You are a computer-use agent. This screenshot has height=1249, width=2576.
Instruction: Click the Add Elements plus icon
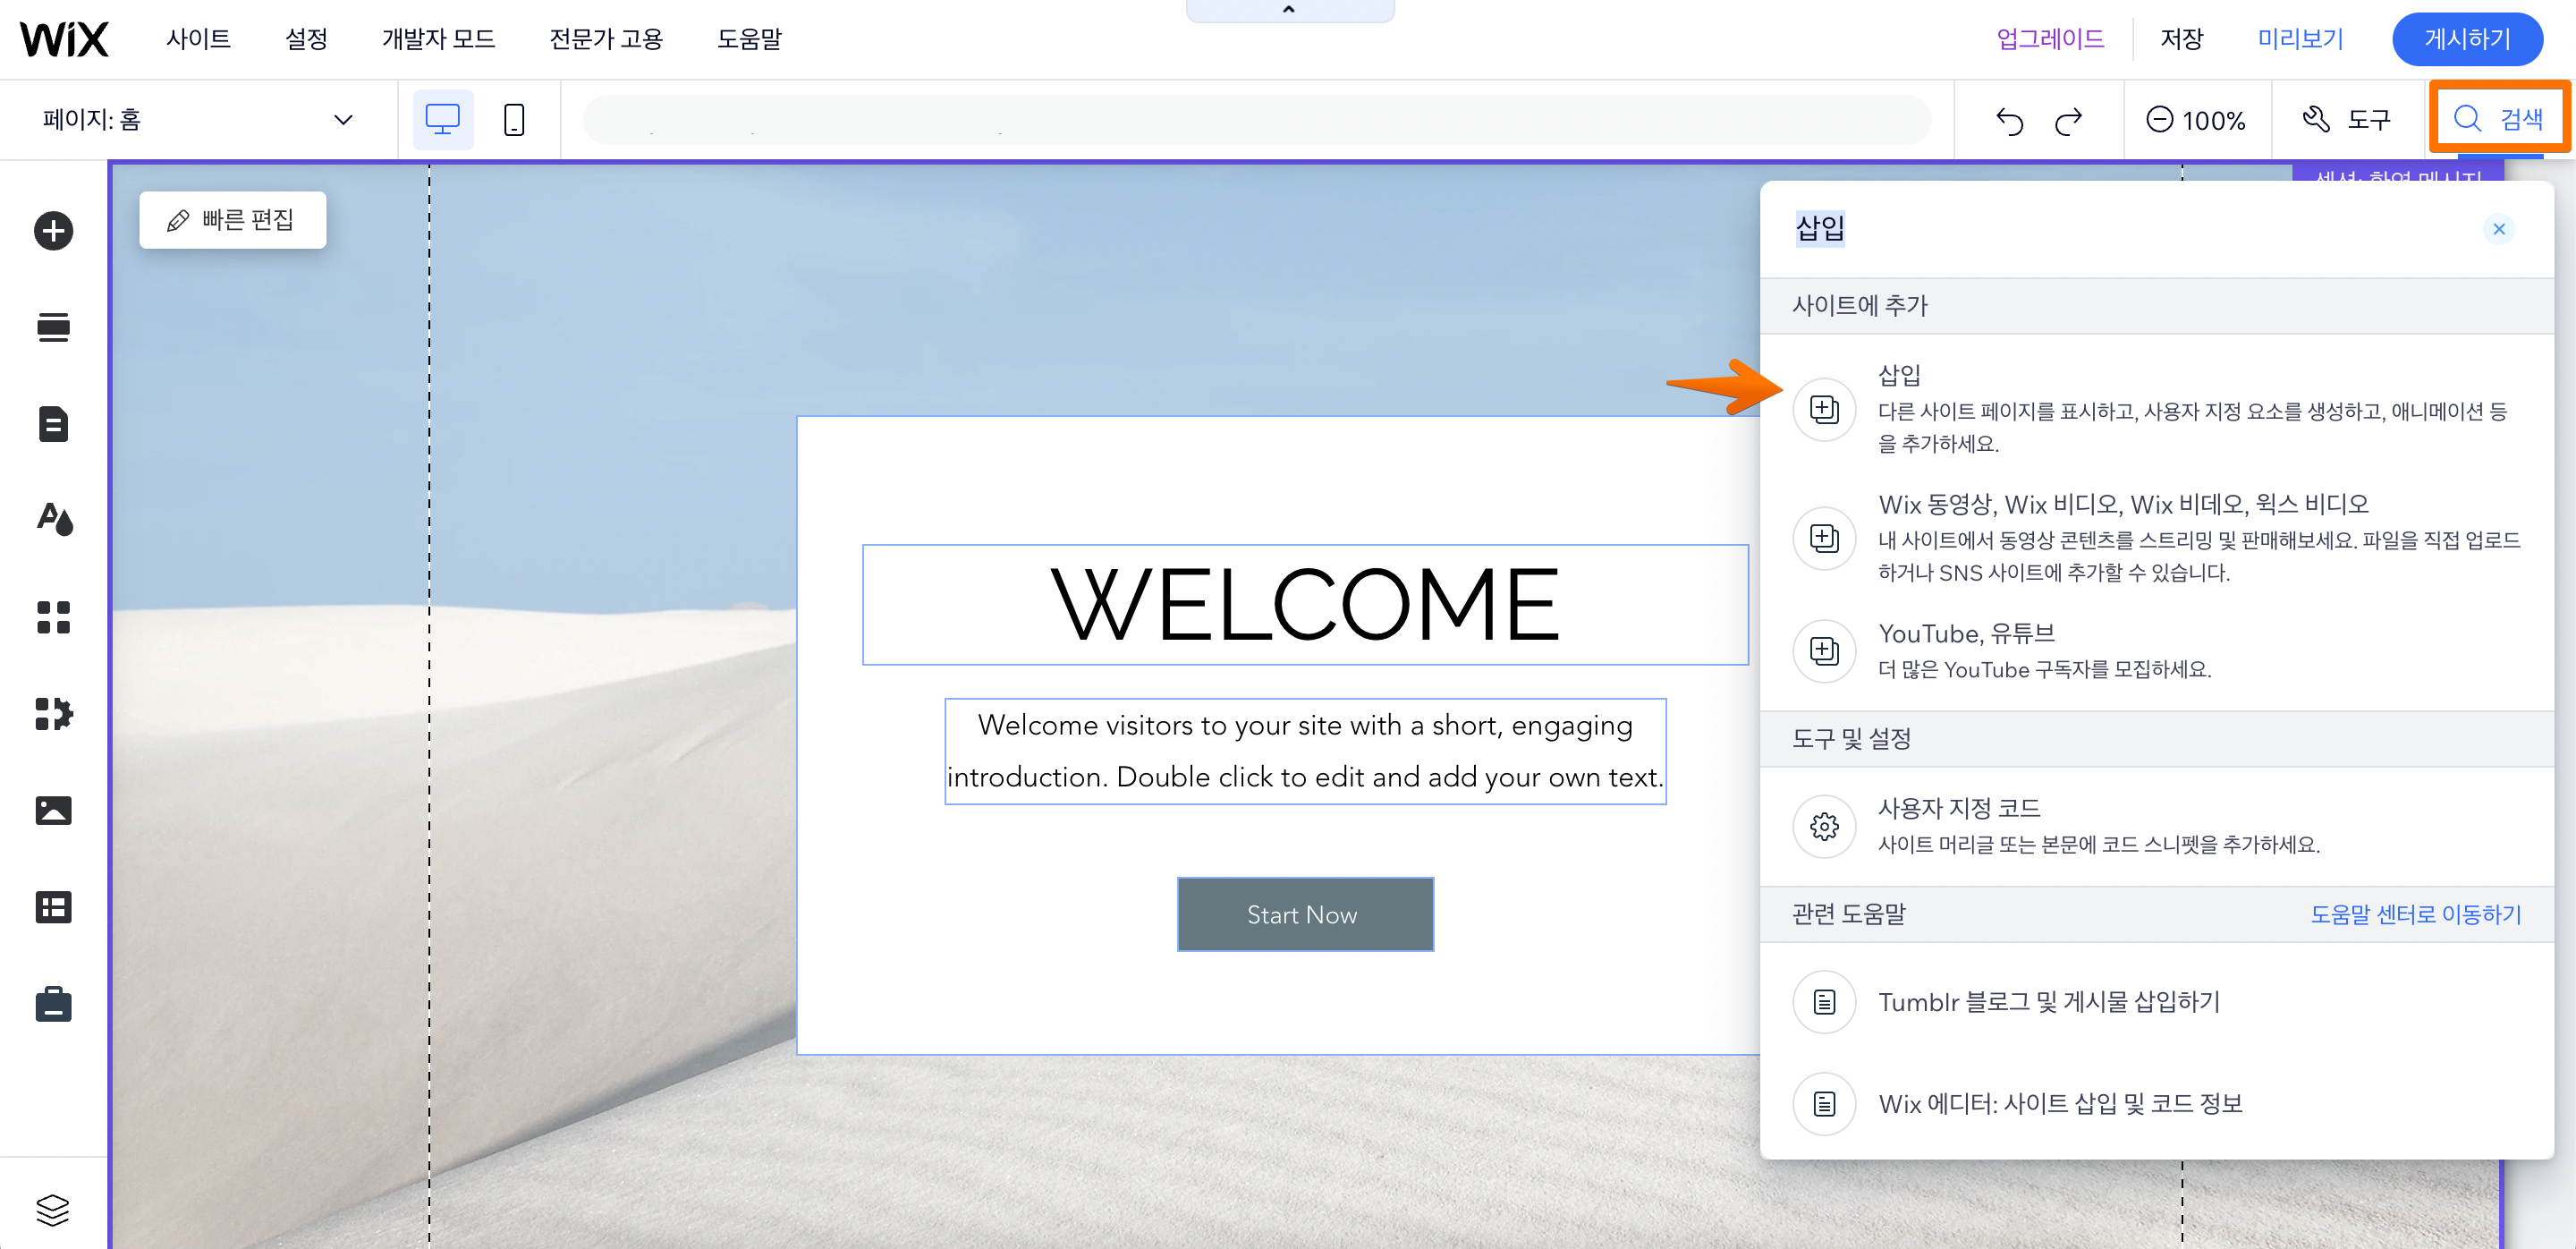[x=53, y=231]
